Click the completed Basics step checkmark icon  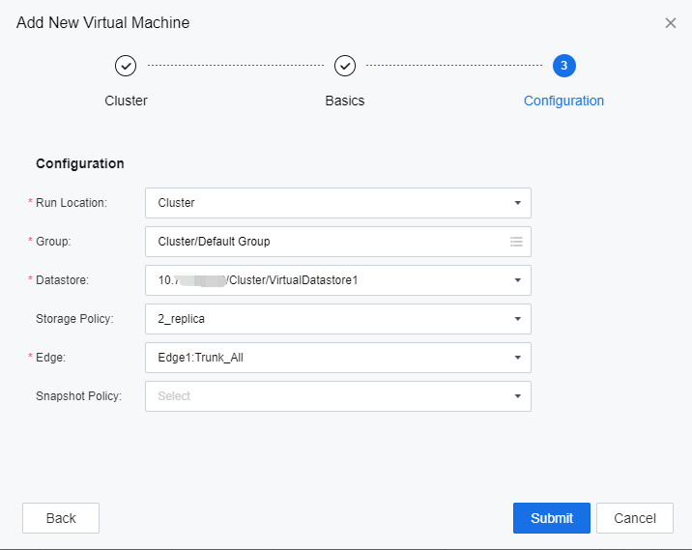(x=345, y=66)
